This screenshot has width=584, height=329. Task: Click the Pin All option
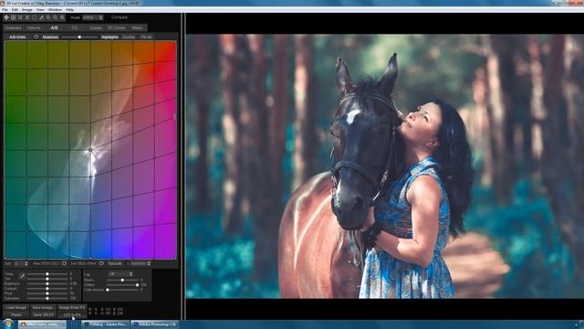pyautogui.click(x=146, y=37)
